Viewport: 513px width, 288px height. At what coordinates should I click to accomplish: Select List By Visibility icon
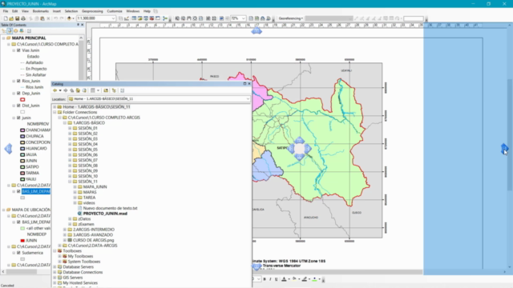[15, 30]
